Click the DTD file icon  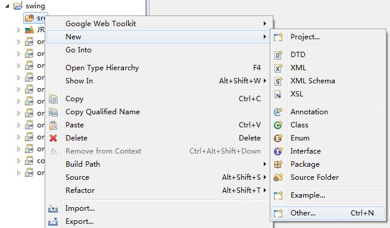(x=278, y=55)
